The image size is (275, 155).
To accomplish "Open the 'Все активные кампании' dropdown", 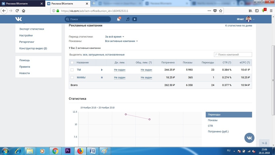I will click(x=121, y=41).
